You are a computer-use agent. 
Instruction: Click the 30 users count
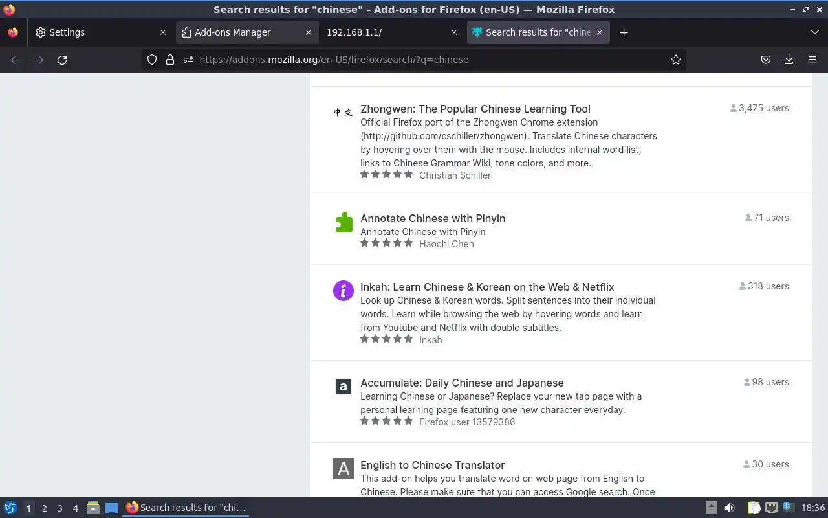point(767,464)
